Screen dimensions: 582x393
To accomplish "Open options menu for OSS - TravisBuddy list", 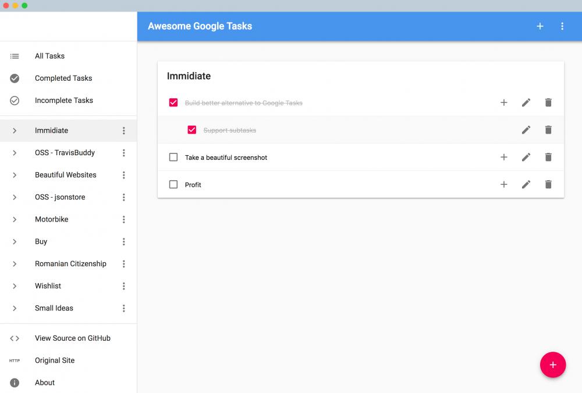I will (x=123, y=153).
